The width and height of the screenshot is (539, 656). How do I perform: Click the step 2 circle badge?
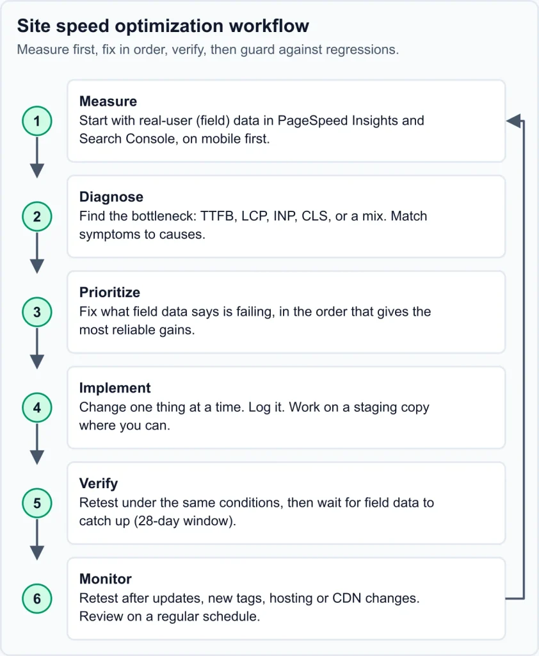pyautogui.click(x=36, y=217)
